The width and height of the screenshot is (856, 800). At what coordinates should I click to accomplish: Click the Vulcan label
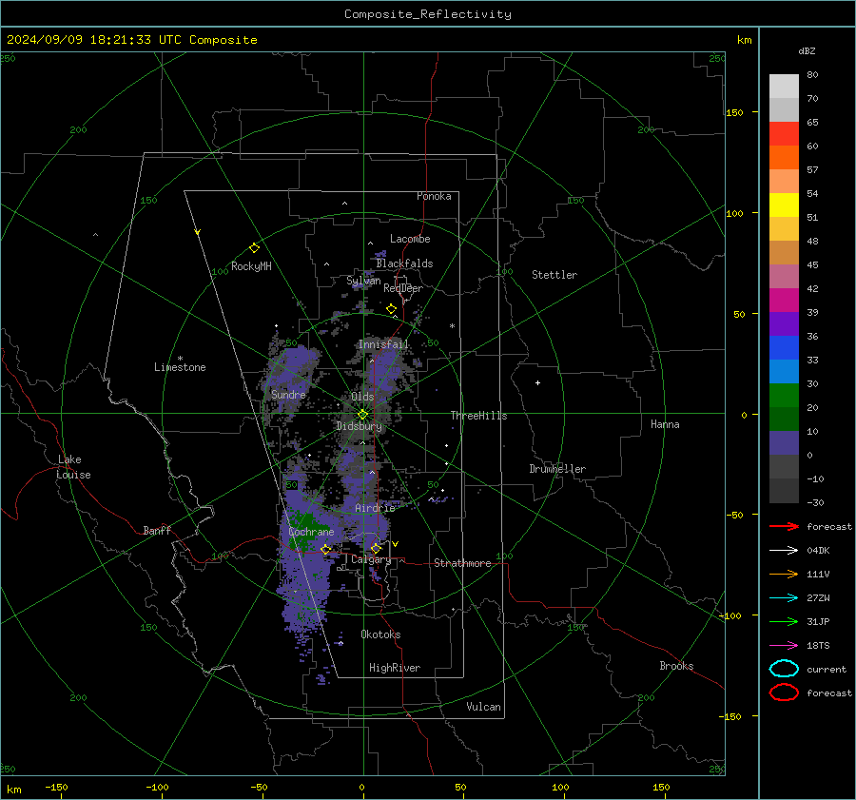click(x=484, y=707)
